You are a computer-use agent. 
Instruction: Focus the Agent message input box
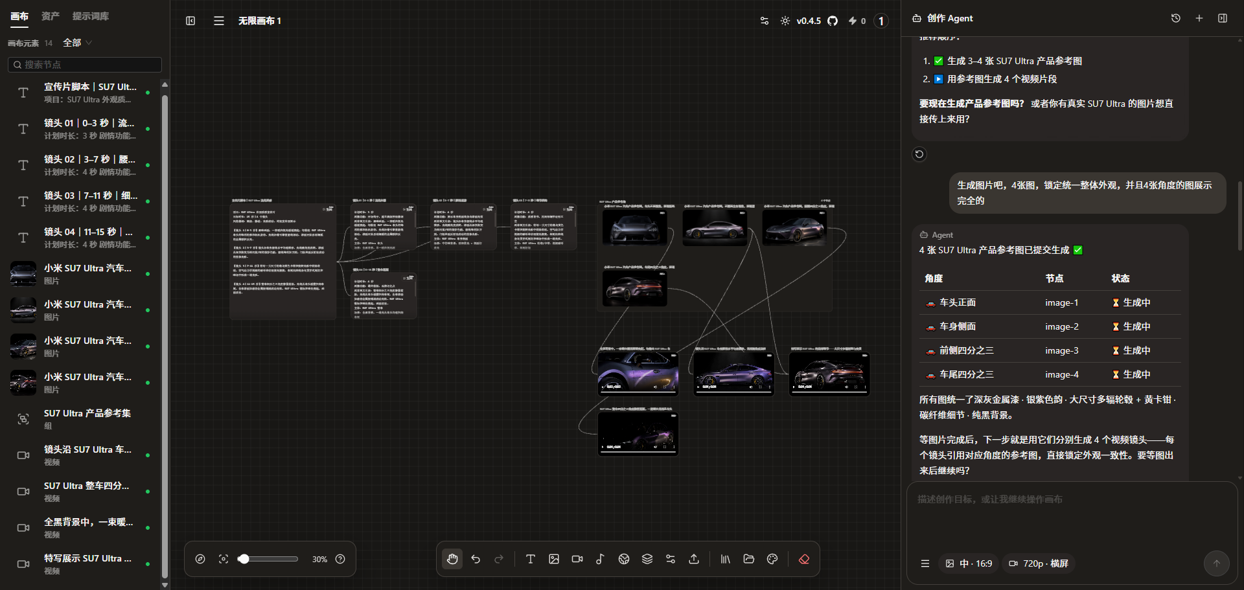[x=1072, y=515]
